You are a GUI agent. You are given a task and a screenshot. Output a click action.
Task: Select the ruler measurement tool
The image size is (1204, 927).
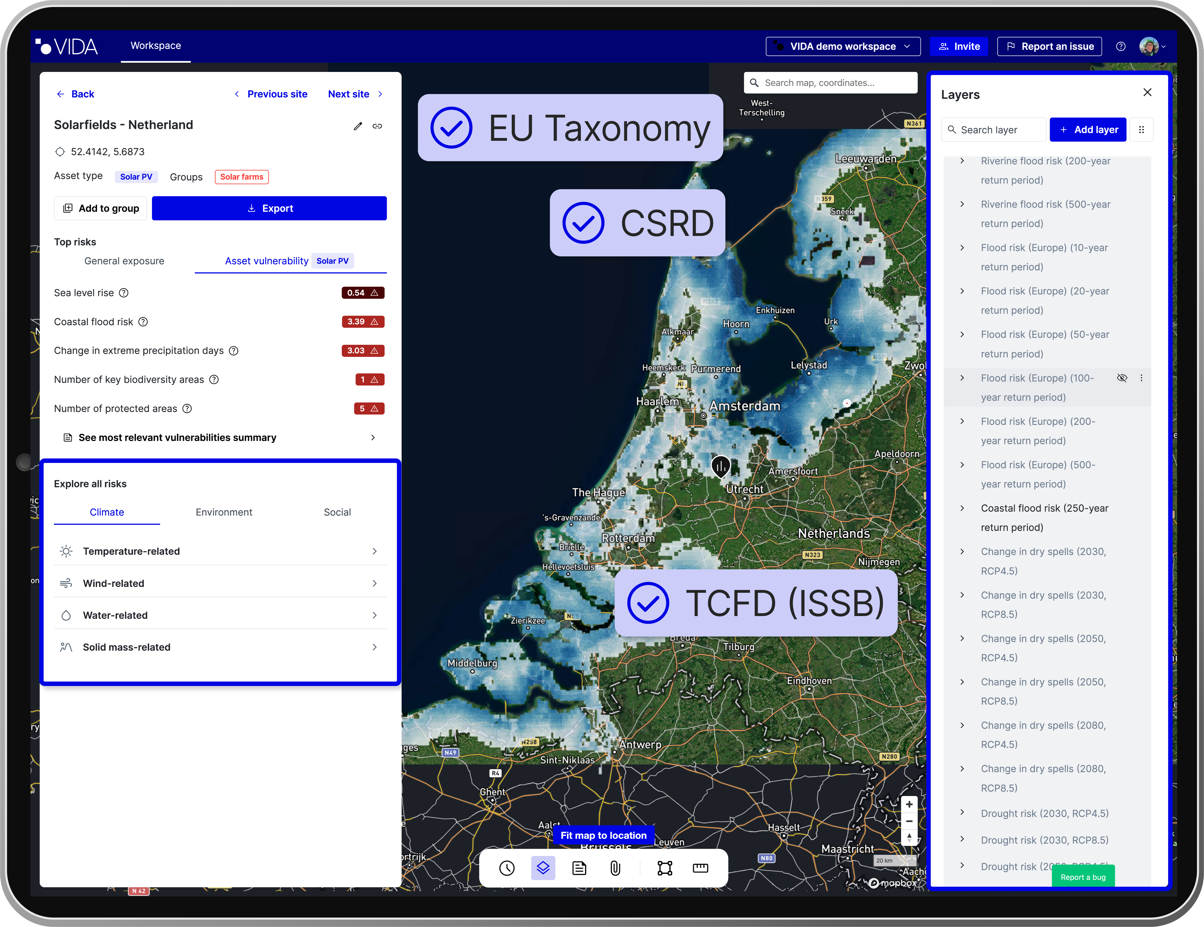coord(700,868)
